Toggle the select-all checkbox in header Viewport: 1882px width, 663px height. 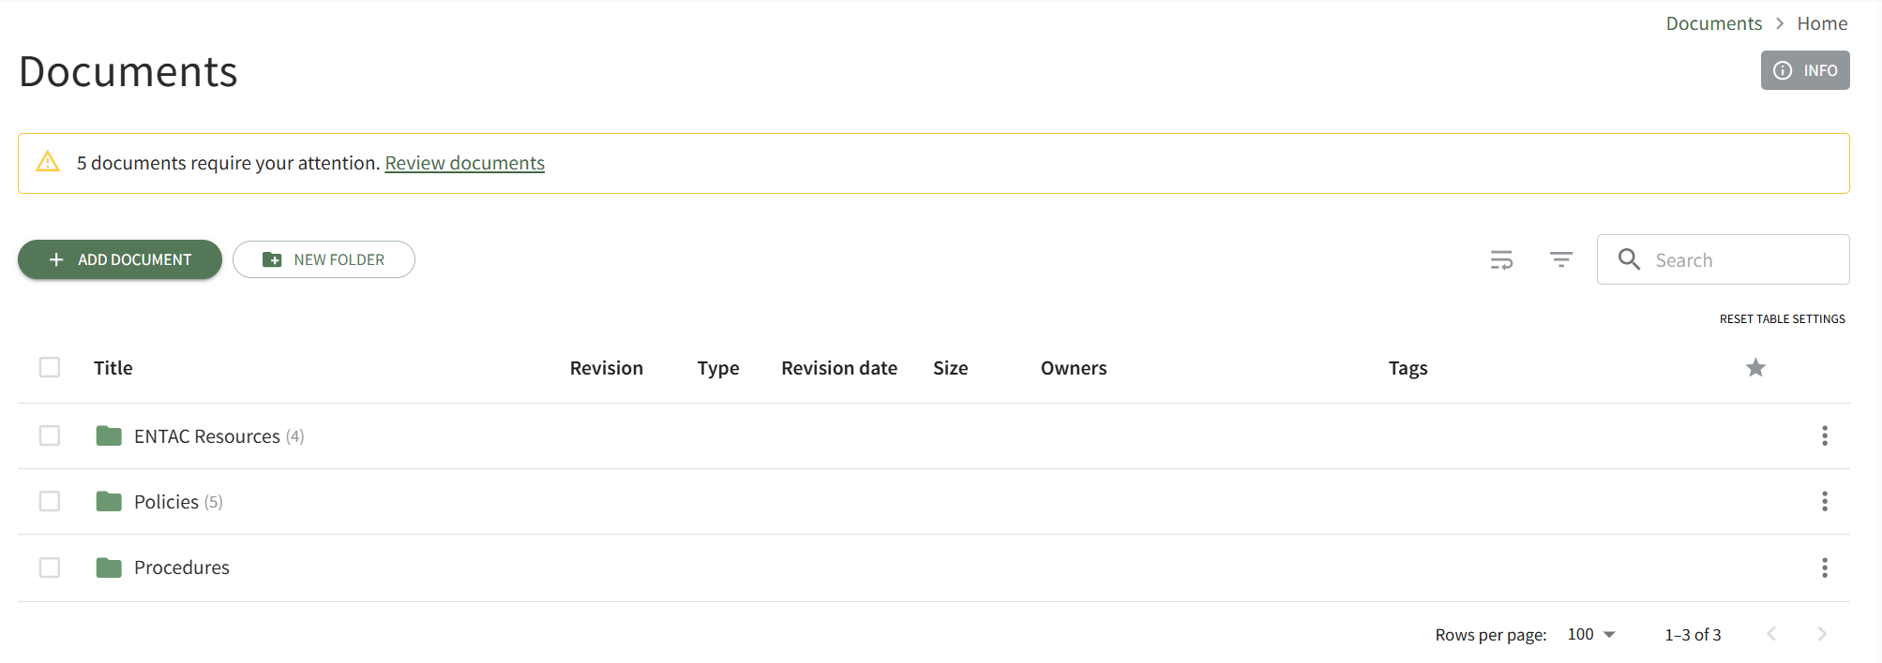pos(50,367)
